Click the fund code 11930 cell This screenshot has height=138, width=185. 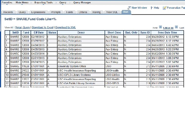[26, 83]
